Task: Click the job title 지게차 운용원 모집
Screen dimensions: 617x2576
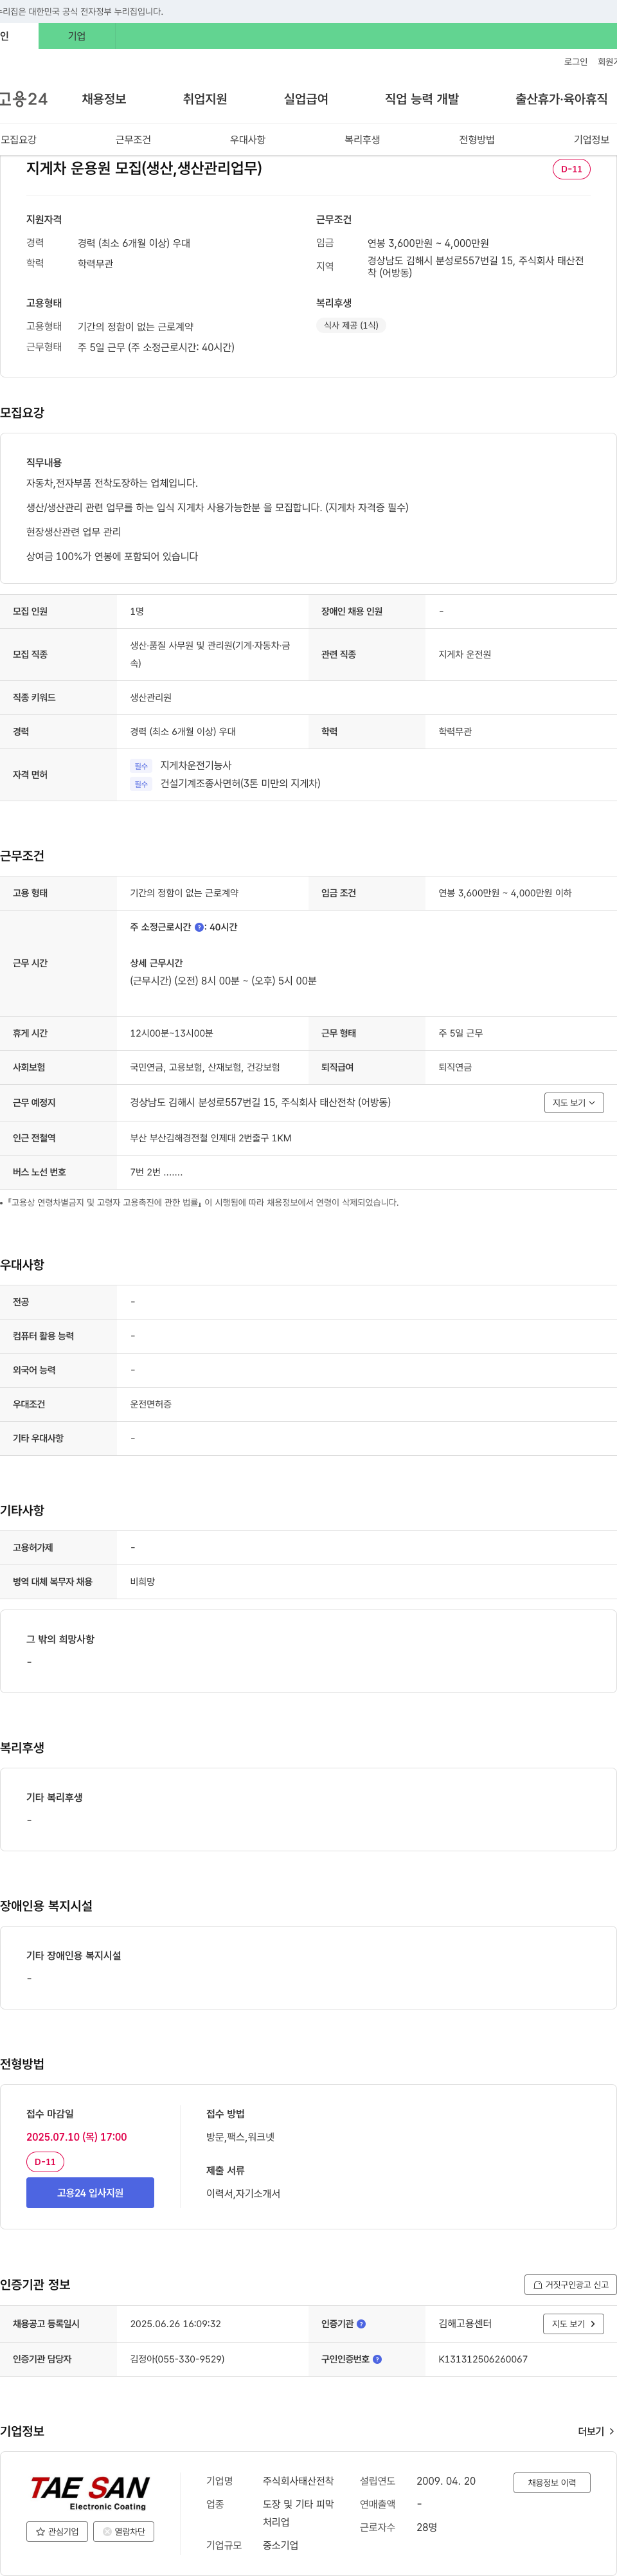Action: click(144, 168)
